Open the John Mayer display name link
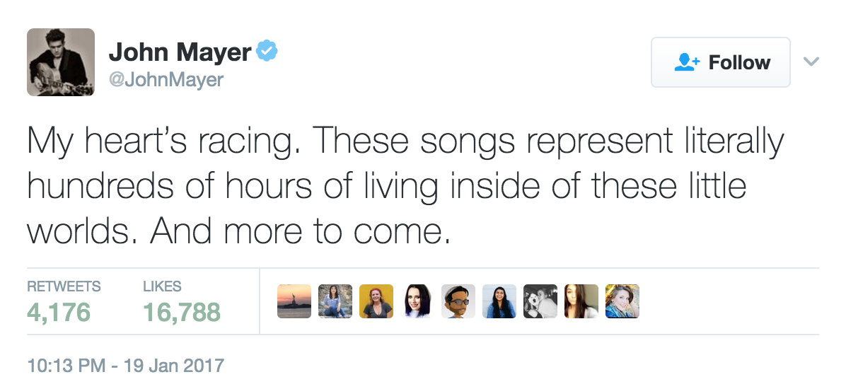This screenshot has width=846, height=389. pos(180,52)
